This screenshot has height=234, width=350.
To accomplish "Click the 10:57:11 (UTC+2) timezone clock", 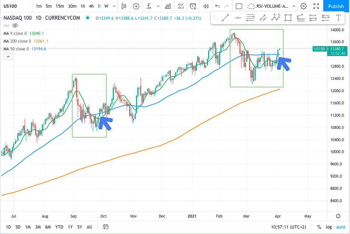I will (289, 227).
